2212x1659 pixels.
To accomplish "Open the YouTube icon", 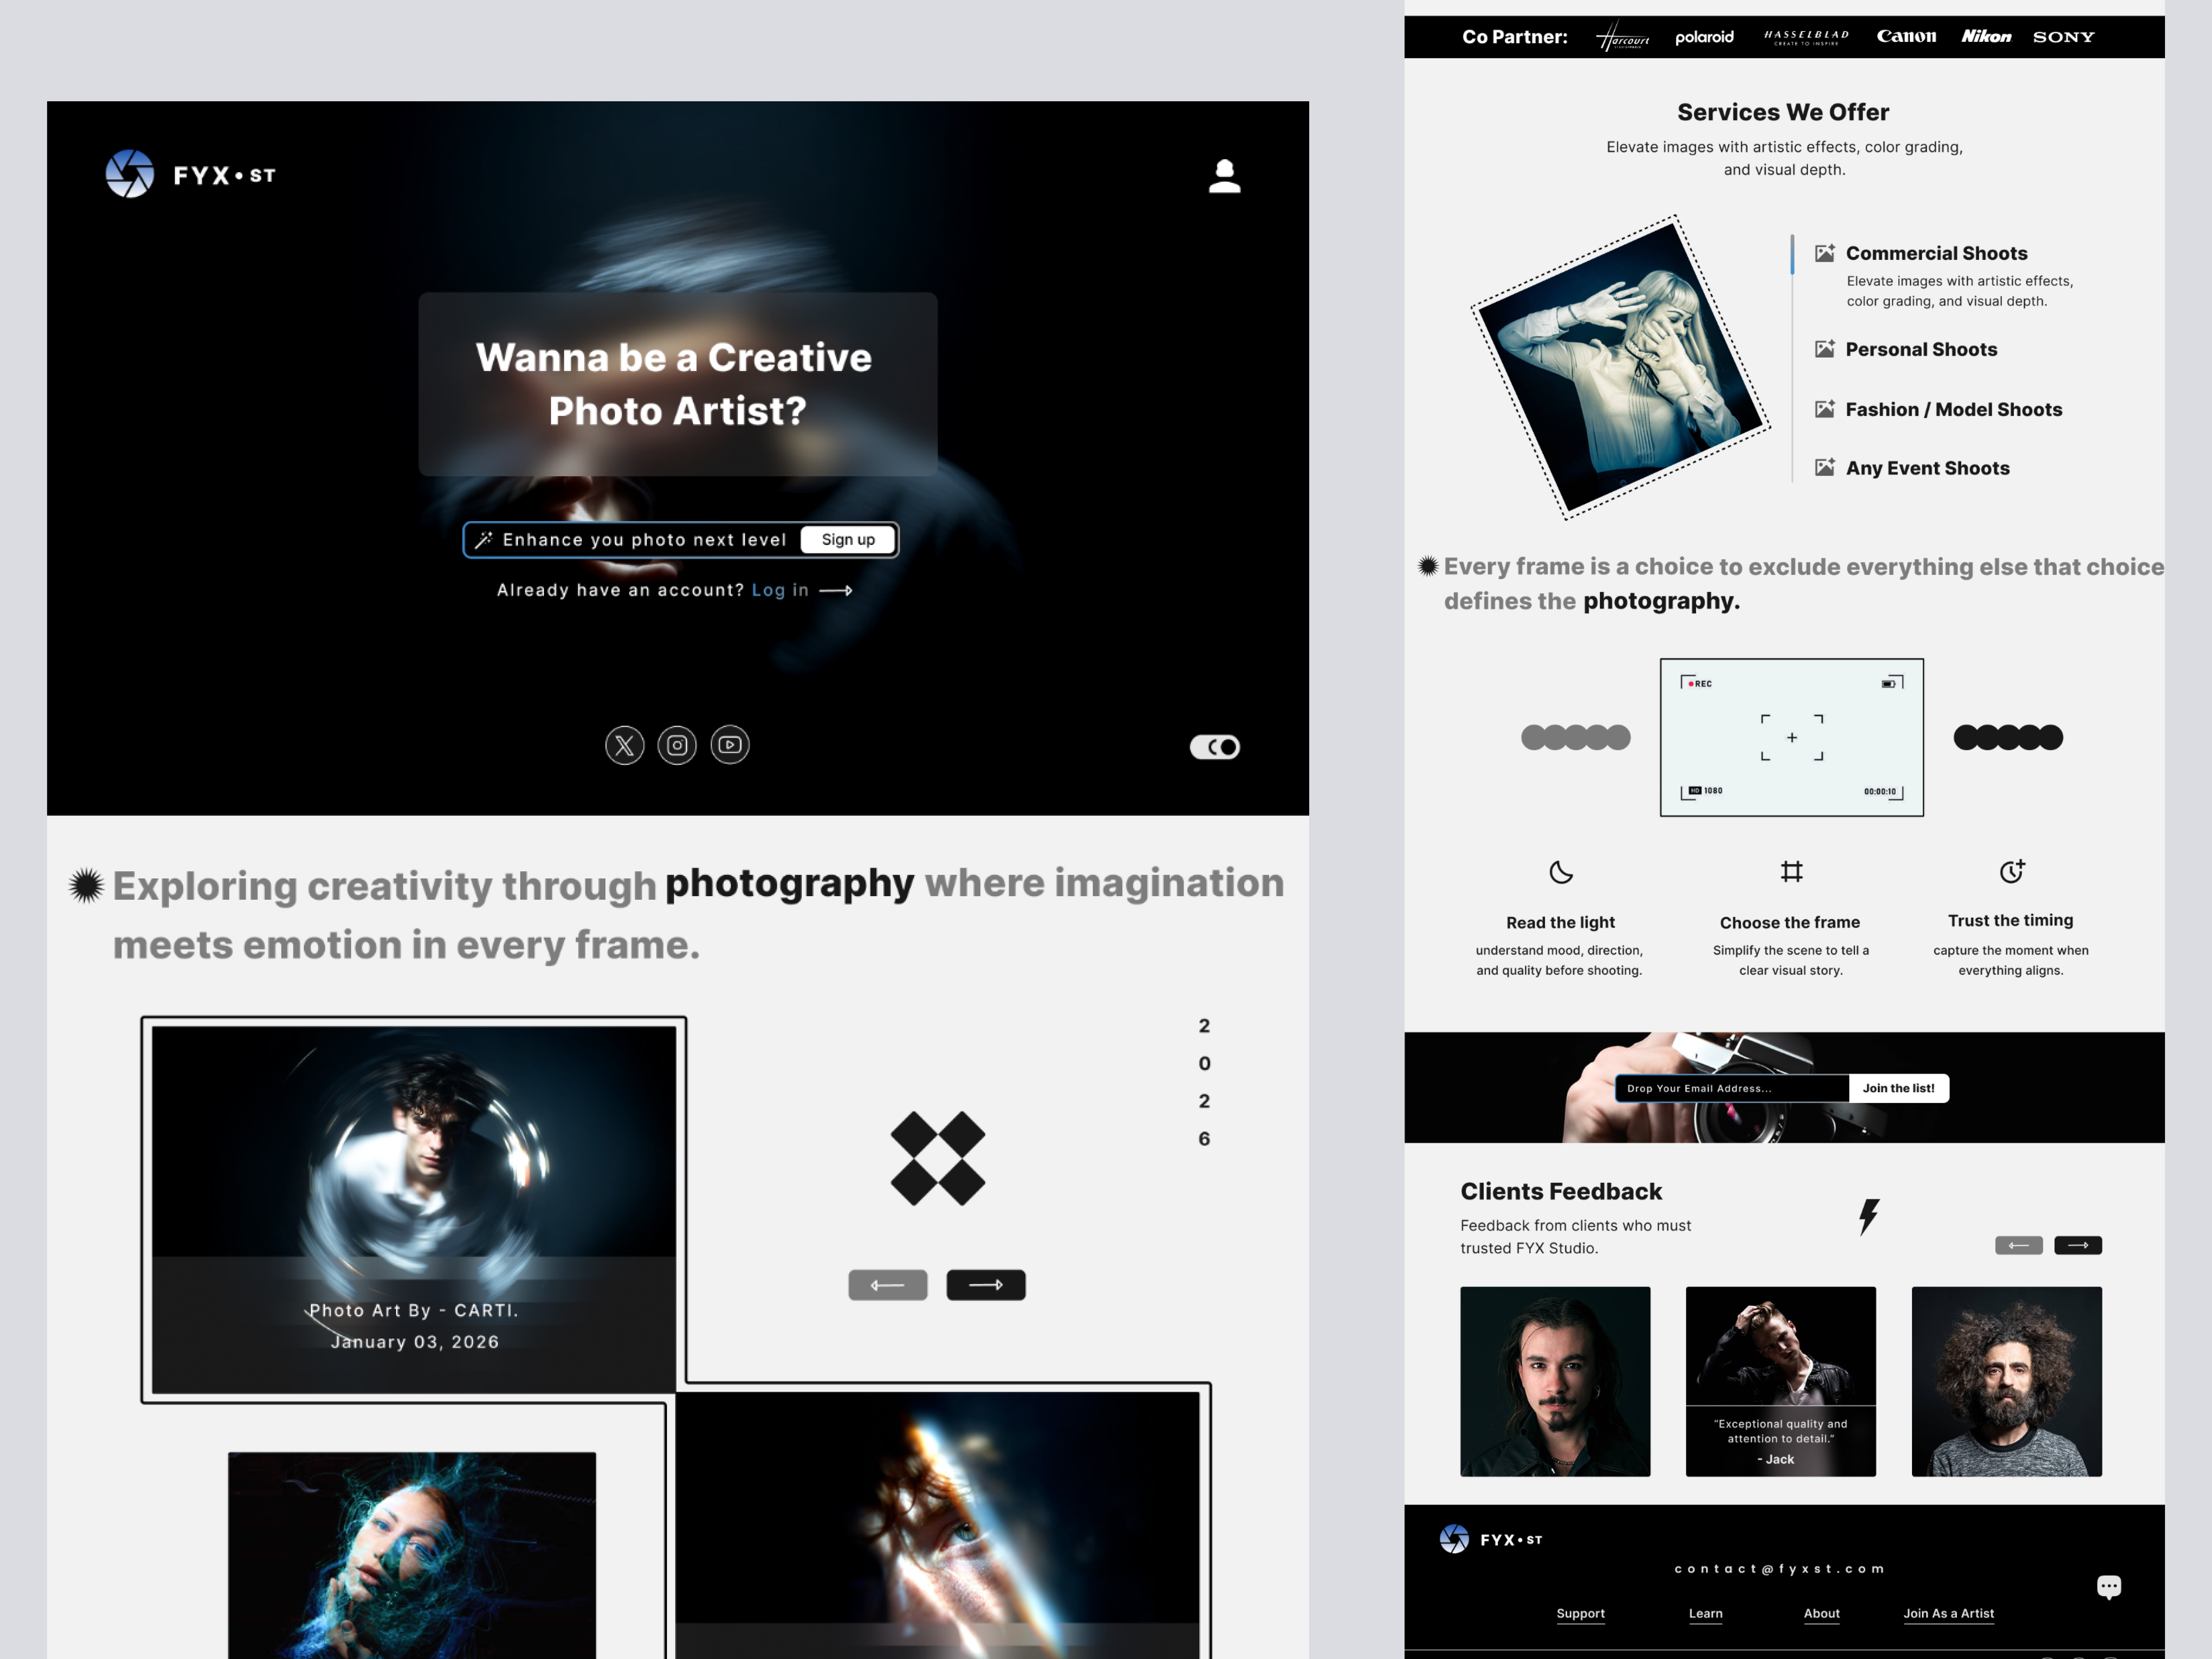I will 730,745.
